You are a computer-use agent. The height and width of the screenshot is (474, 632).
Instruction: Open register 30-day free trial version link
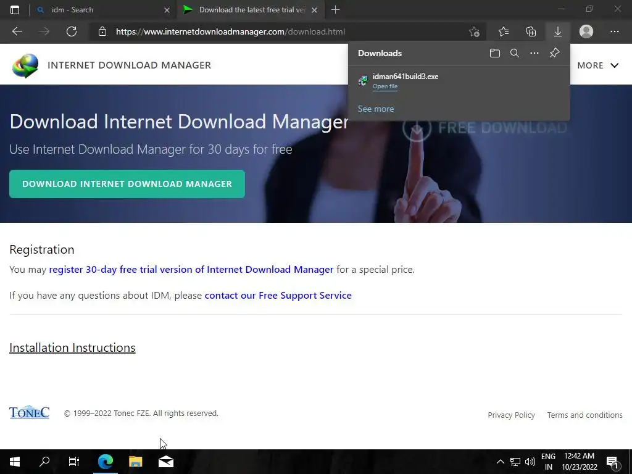click(x=191, y=269)
